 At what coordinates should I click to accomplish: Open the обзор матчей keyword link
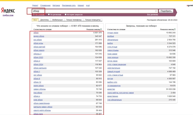[39, 47]
